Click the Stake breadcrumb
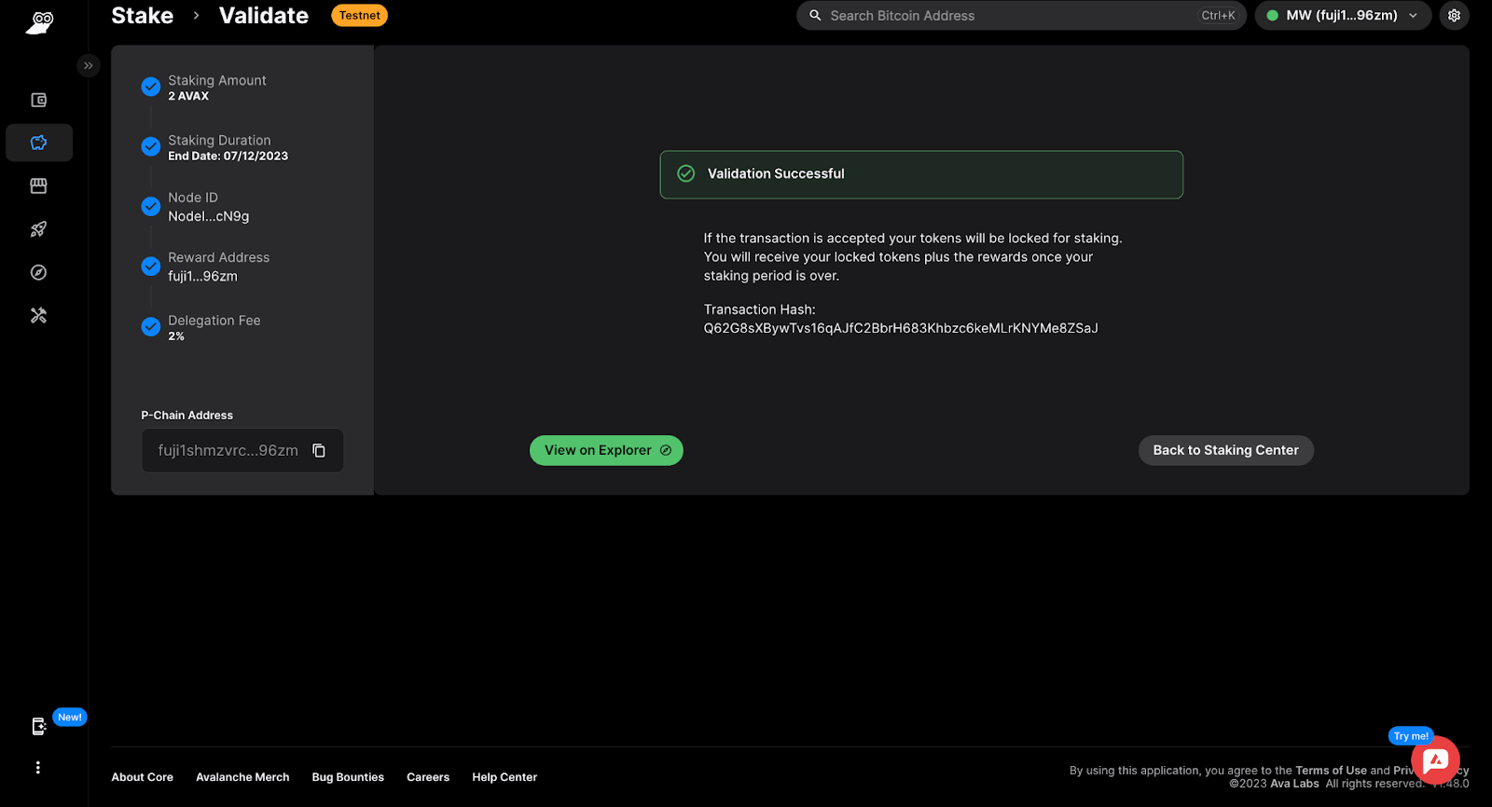The width and height of the screenshot is (1492, 807). pyautogui.click(x=142, y=16)
